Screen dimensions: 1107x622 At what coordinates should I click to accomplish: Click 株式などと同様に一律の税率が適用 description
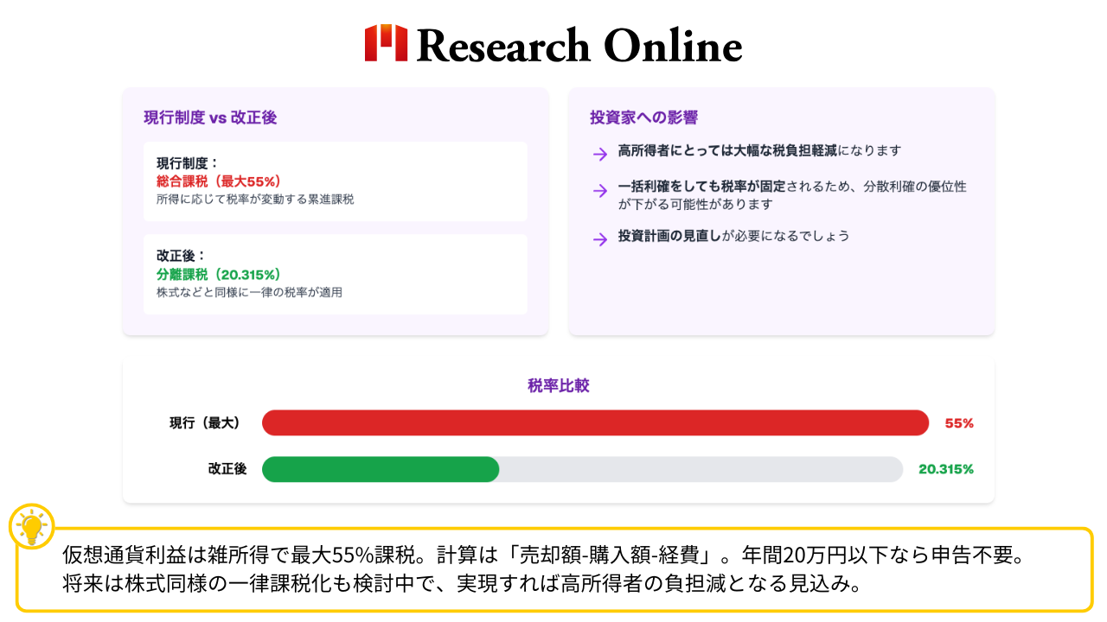point(249,292)
